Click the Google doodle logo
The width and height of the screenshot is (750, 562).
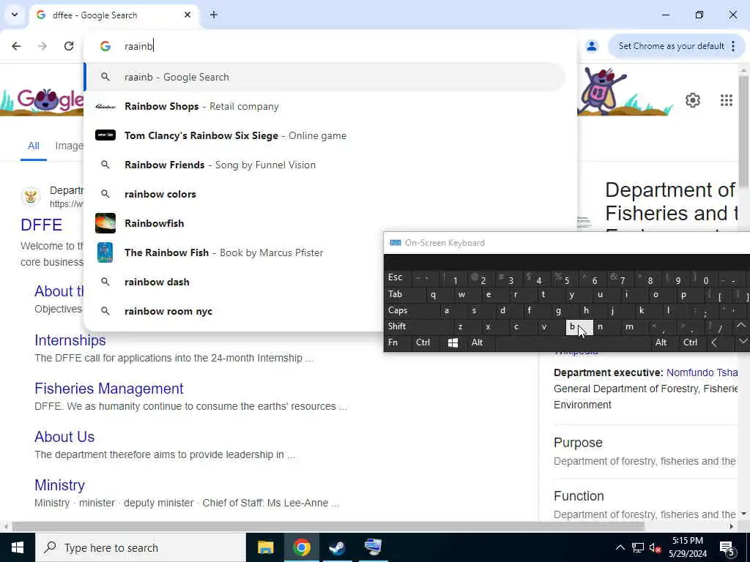pos(42,100)
